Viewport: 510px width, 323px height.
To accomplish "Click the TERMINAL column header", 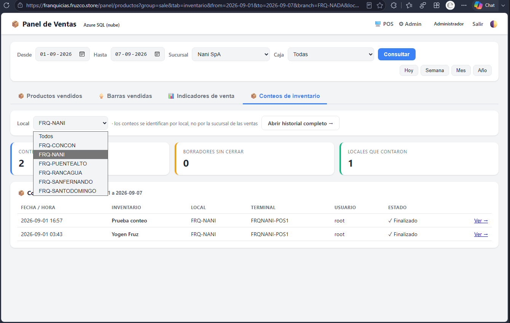I will click(x=263, y=208).
